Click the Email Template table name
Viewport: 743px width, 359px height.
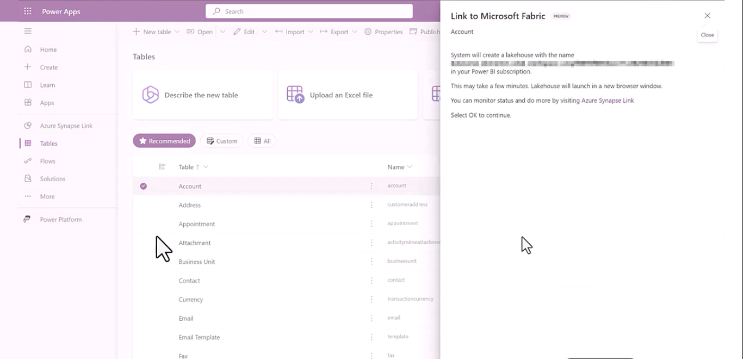(x=199, y=337)
